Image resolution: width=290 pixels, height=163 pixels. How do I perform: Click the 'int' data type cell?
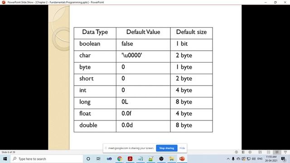coord(95,91)
